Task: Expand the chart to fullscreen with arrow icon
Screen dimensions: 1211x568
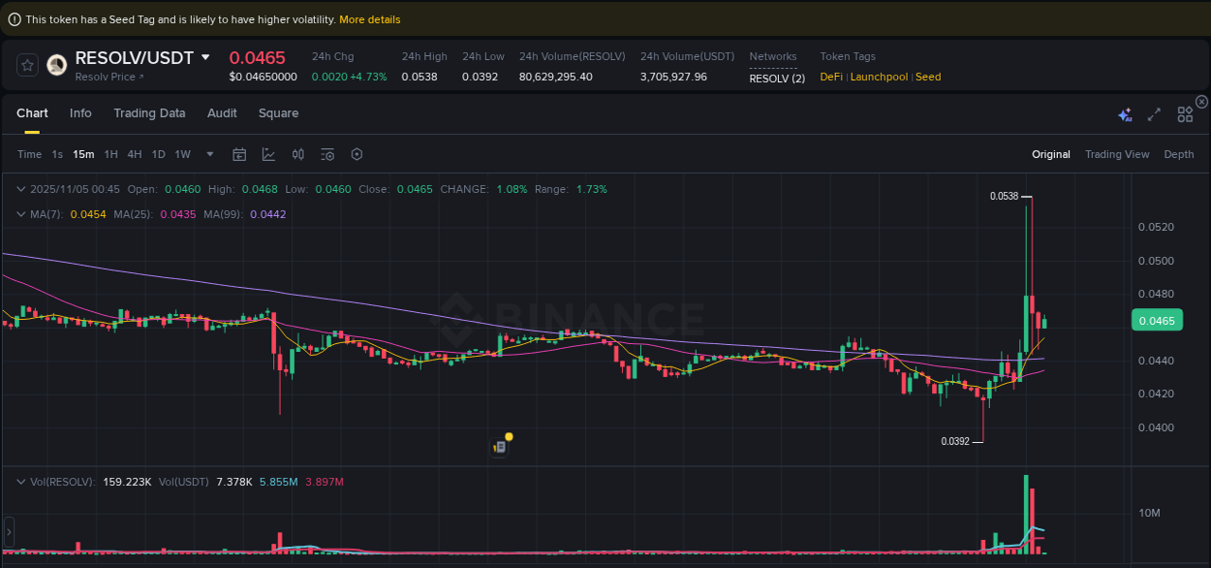Action: tap(1154, 113)
